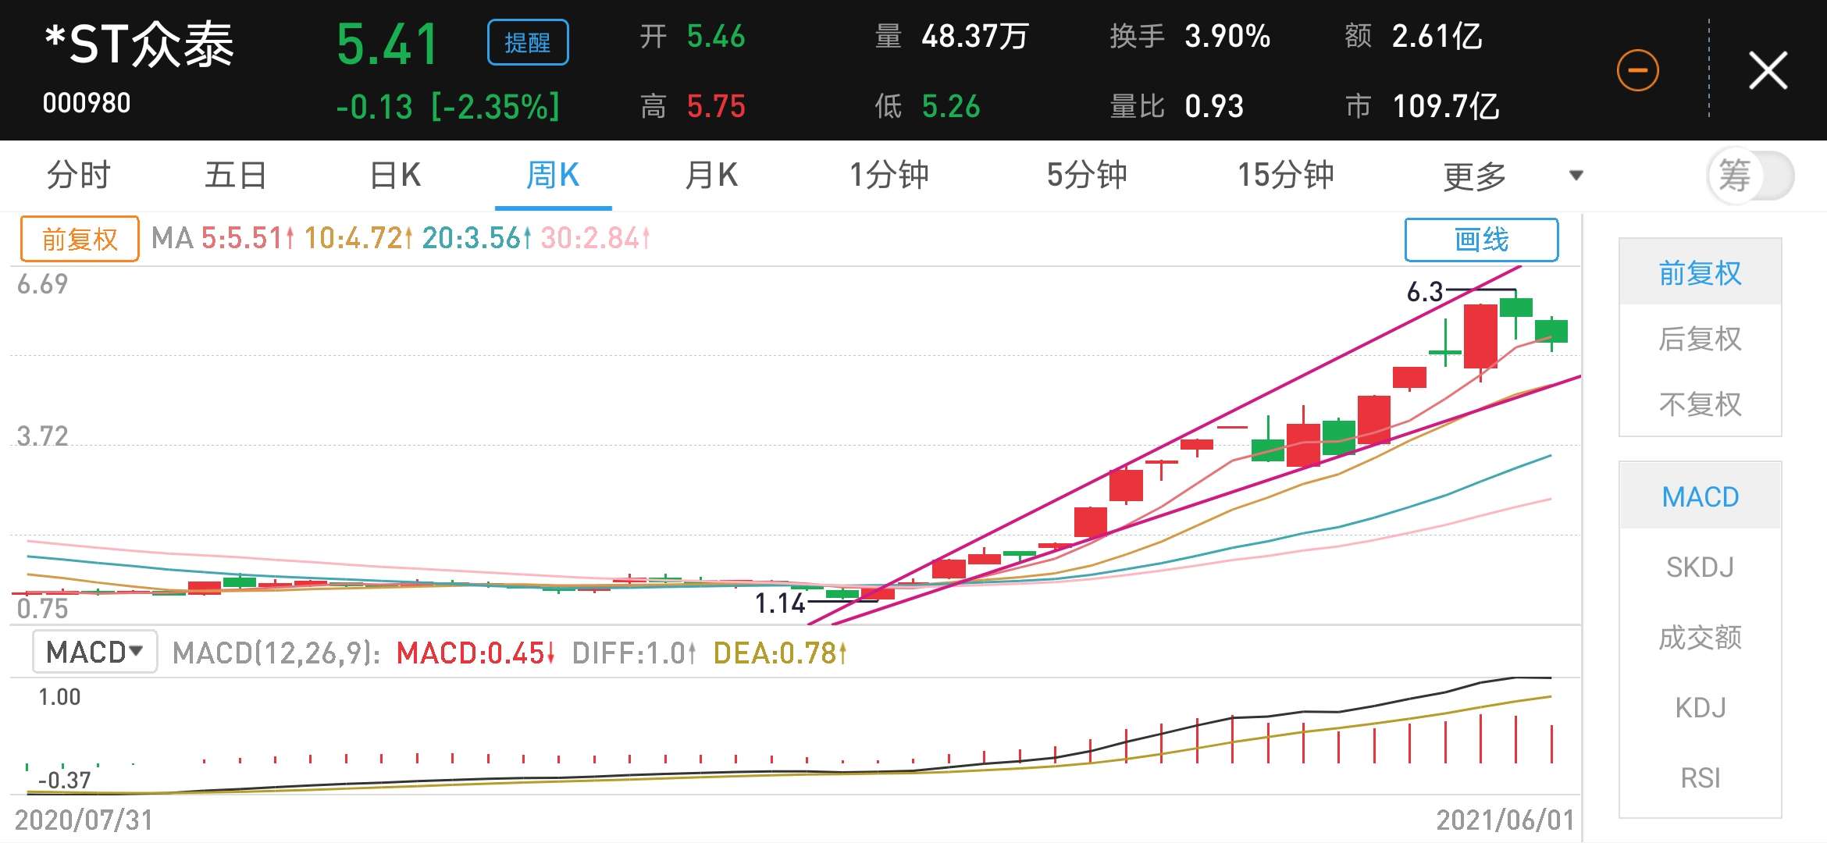Click the change value -0.13 [-2.35%]
The image size is (1827, 843).
448,107
